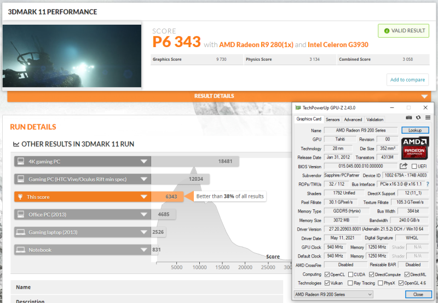Click the Add to compare button
Image resolution: width=438 pixels, height=303 pixels.
click(x=407, y=79)
